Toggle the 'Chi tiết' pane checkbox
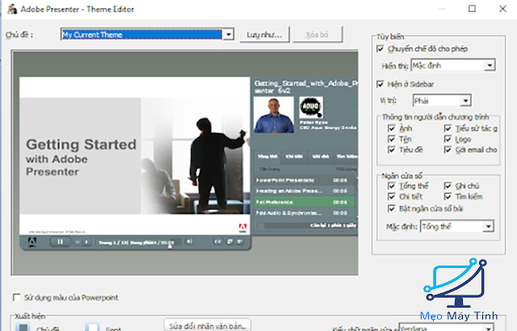 pos(391,197)
